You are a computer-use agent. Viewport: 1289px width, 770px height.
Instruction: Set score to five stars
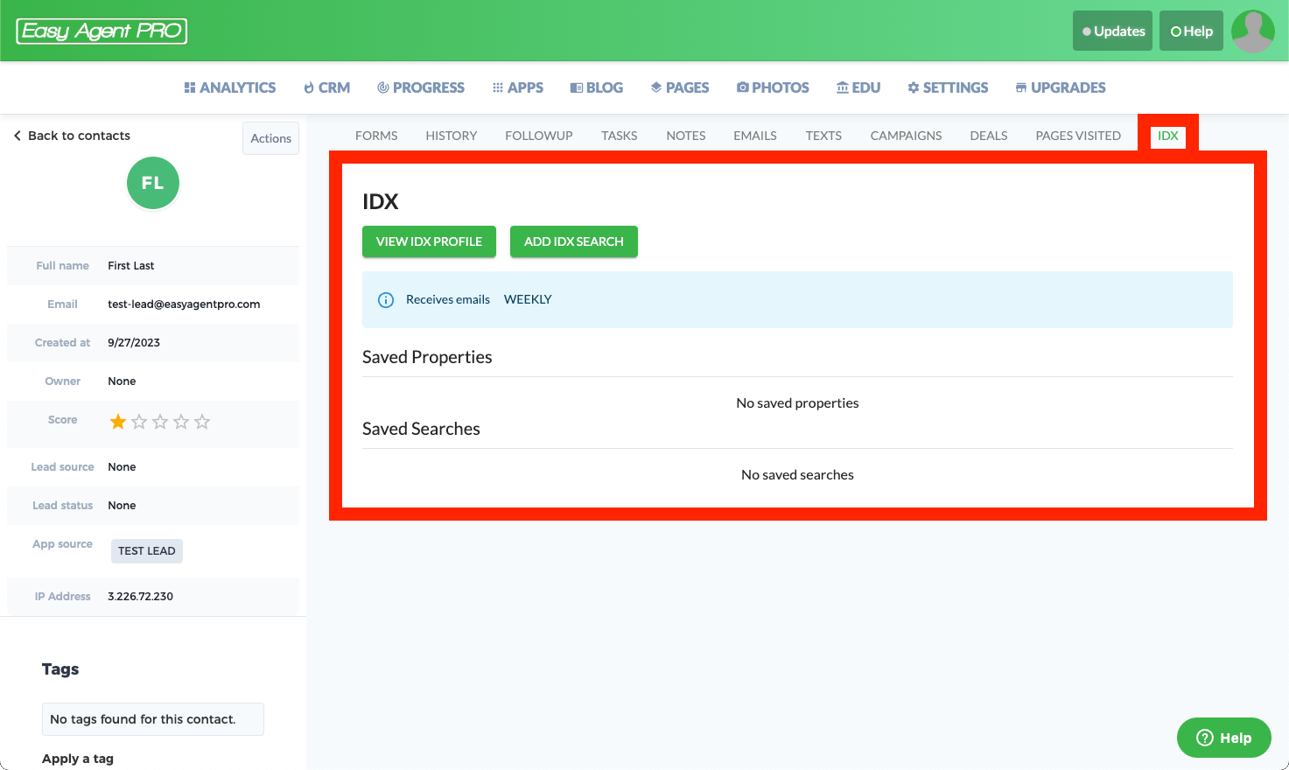pos(202,422)
